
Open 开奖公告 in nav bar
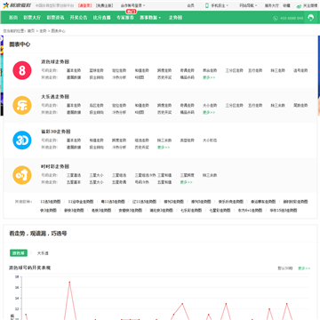point(78,18)
